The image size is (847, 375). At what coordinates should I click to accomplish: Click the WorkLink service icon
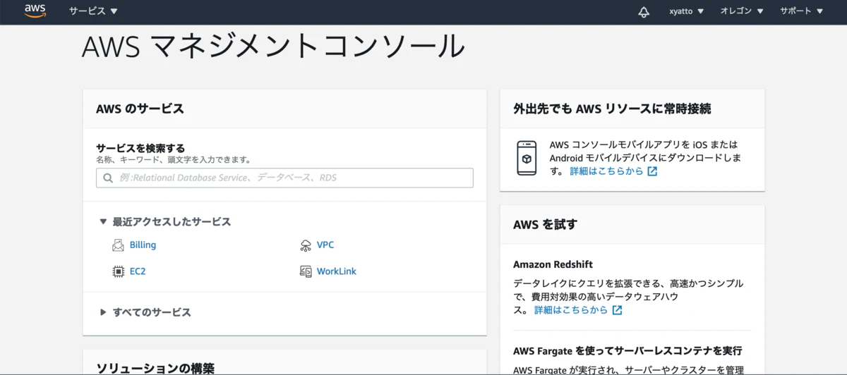point(306,271)
